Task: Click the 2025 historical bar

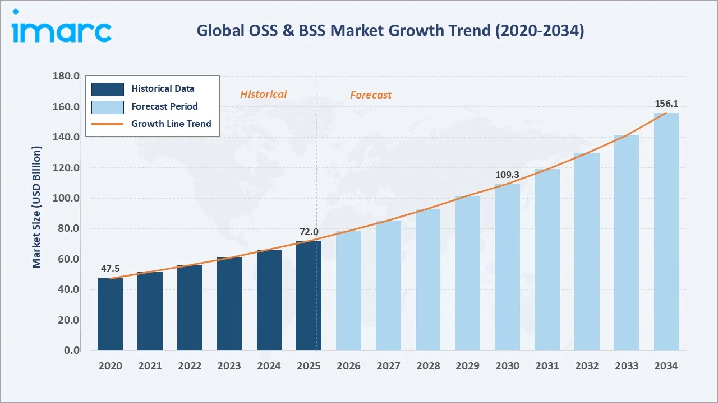Action: pyautogui.click(x=309, y=297)
